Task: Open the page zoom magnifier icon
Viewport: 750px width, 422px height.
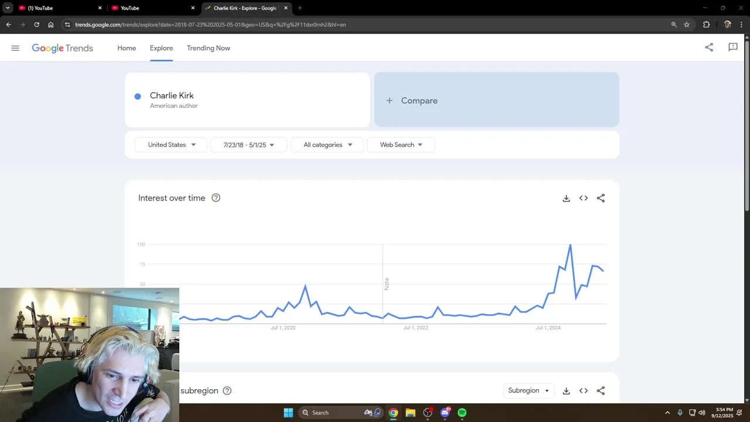Action: tap(674, 25)
